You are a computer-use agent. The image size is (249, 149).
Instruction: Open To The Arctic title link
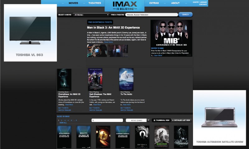pyautogui.click(x=126, y=94)
